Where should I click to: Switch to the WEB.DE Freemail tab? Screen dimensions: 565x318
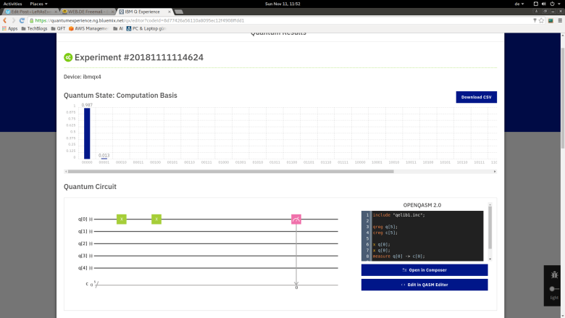click(x=88, y=12)
